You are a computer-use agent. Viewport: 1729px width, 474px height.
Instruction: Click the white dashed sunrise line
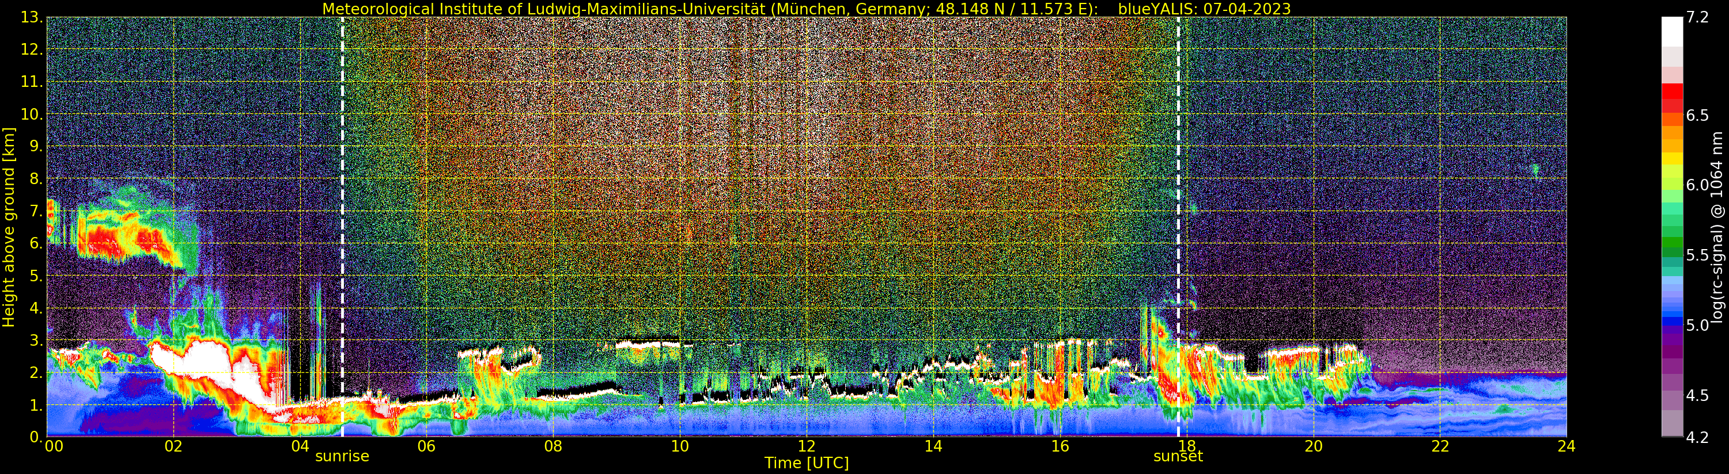coord(342,227)
